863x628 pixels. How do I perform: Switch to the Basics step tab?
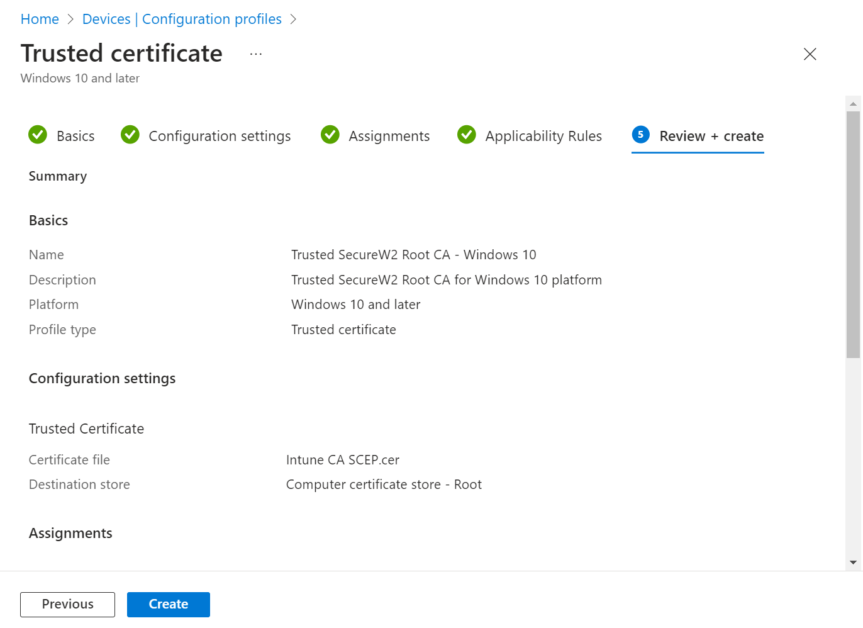pyautogui.click(x=75, y=136)
